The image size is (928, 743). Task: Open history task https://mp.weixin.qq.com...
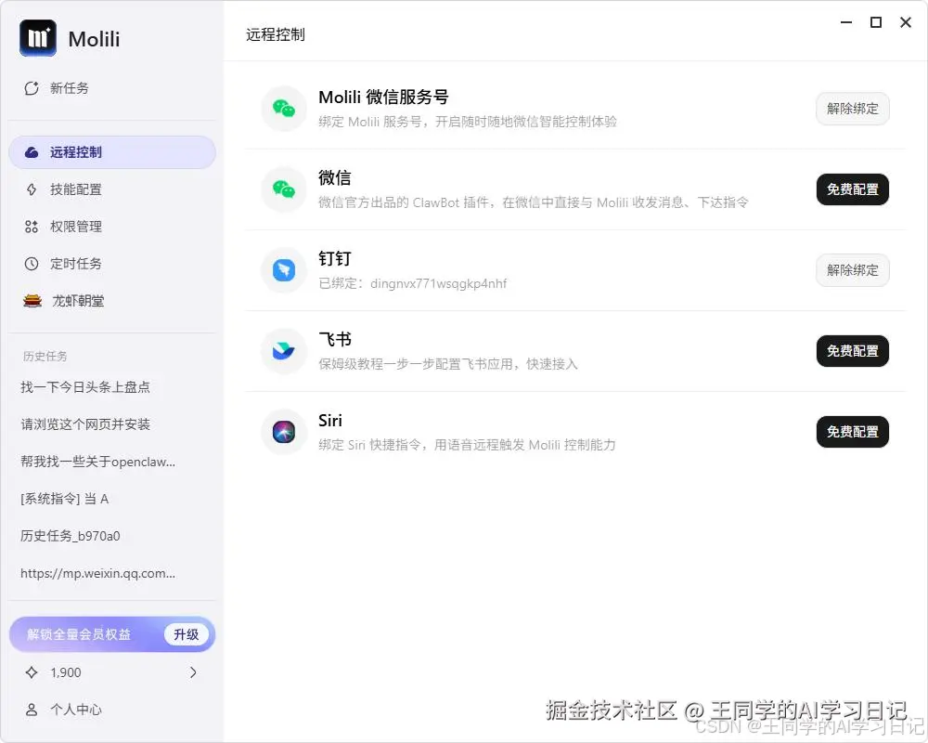(97, 574)
